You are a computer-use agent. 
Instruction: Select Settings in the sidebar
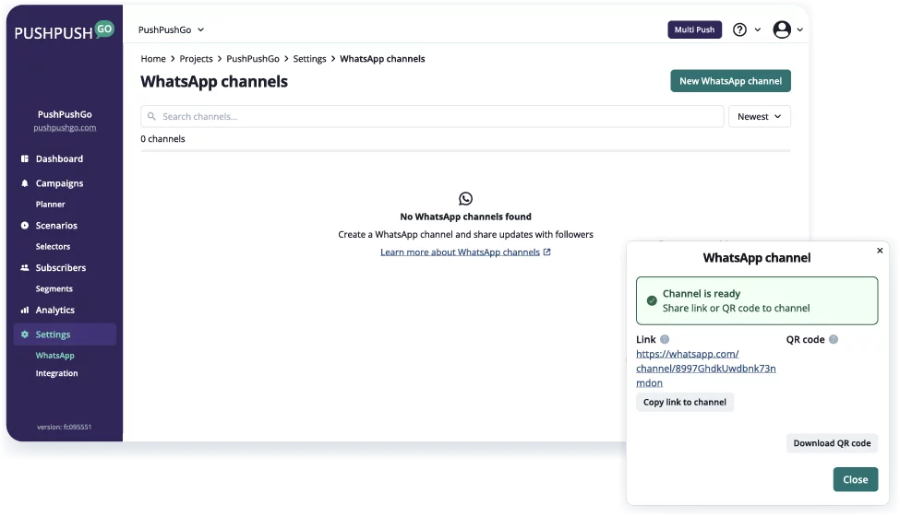pos(65,334)
